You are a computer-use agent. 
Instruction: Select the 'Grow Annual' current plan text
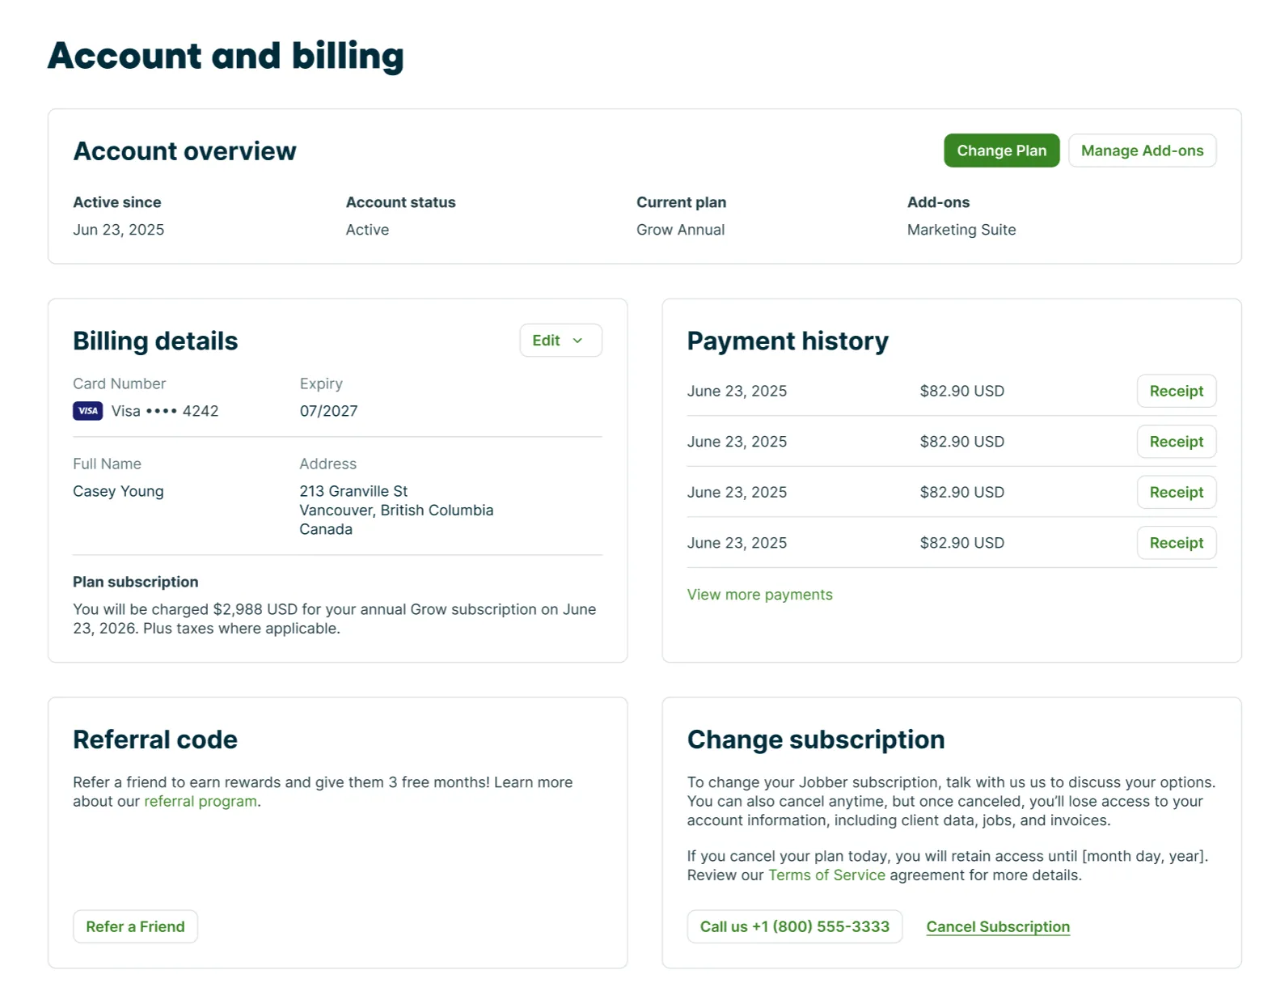pos(680,230)
